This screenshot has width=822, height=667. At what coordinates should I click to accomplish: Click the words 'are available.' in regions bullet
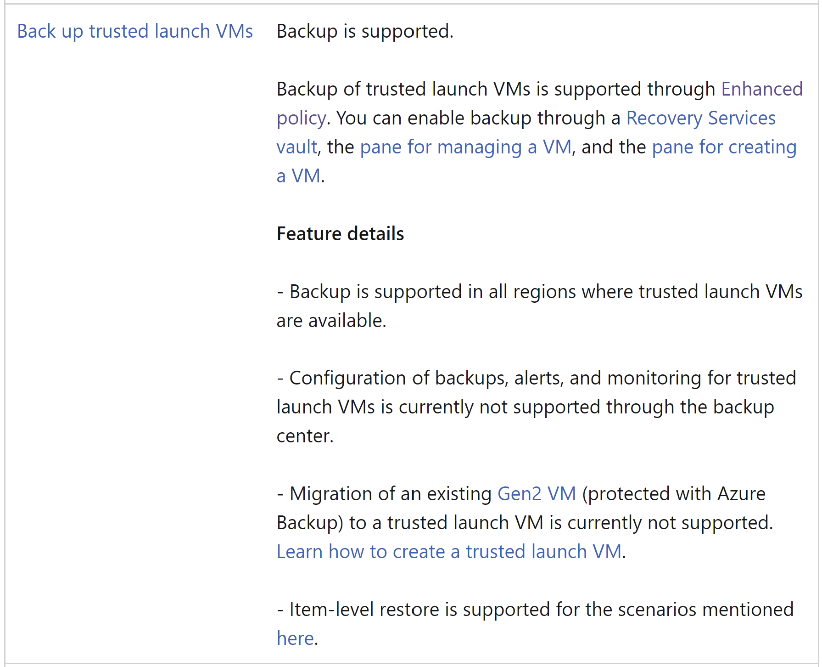pos(331,321)
